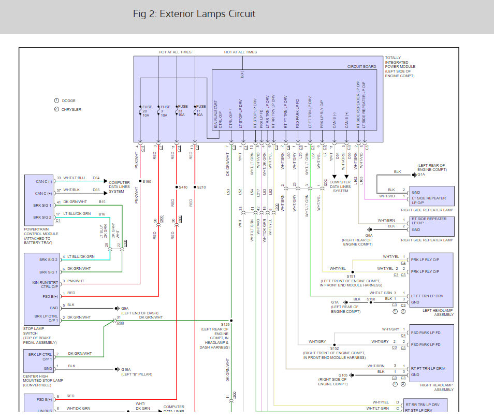Image resolution: width=494 pixels, height=419 pixels.
Task: Click 'IGN RUN/STRT CTRL O/P' in stop lamp switch
Action: pyautogui.click(x=45, y=285)
